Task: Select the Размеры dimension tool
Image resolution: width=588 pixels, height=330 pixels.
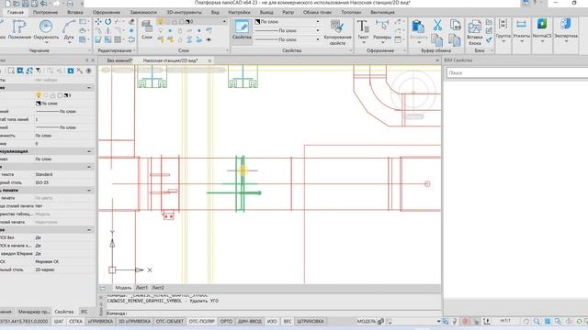Action: (x=382, y=29)
